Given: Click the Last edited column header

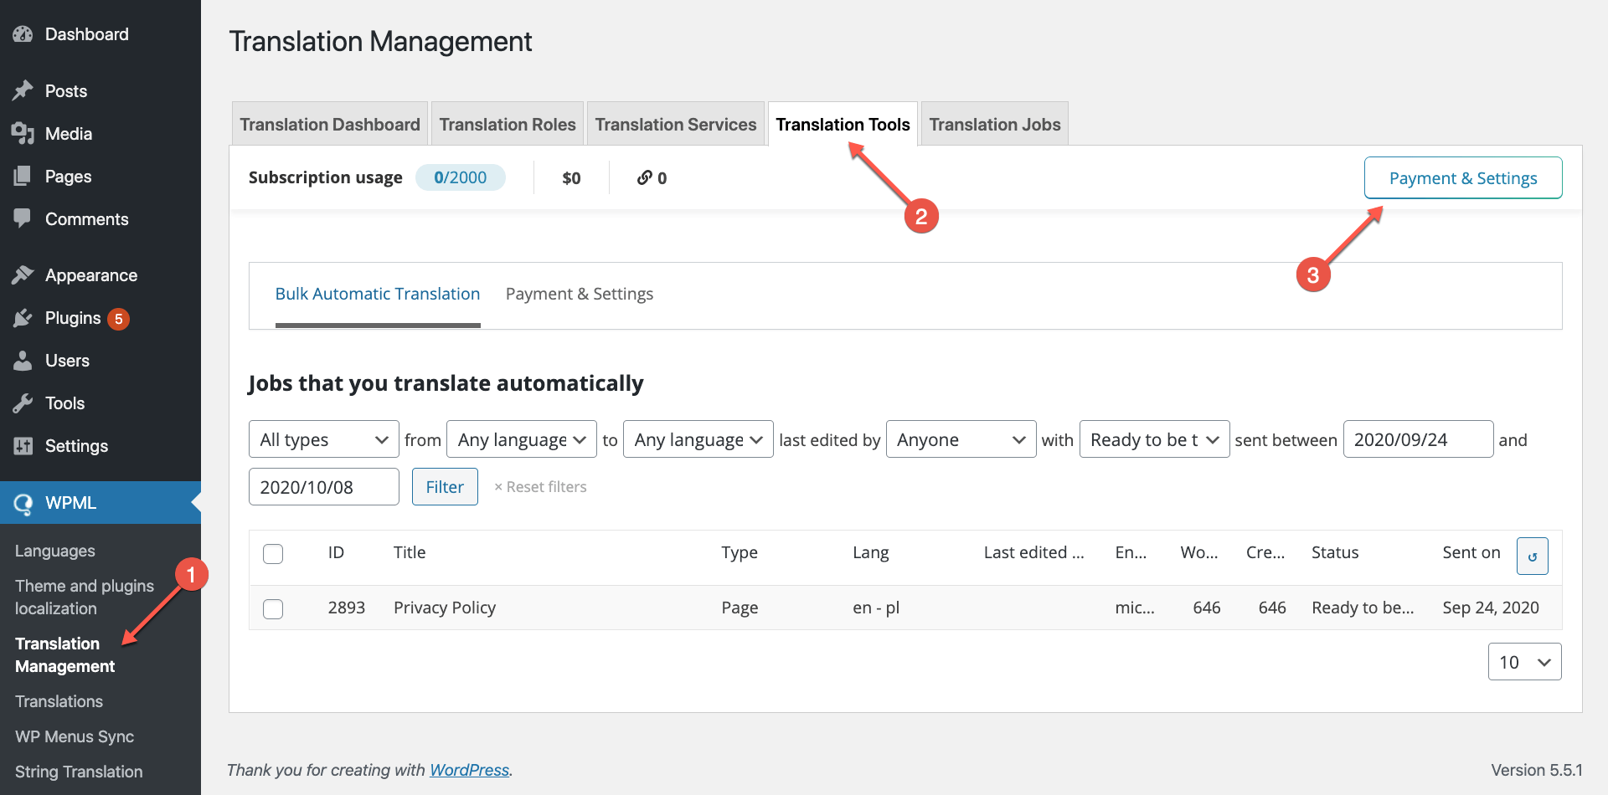Looking at the screenshot, I should click(x=1033, y=552).
